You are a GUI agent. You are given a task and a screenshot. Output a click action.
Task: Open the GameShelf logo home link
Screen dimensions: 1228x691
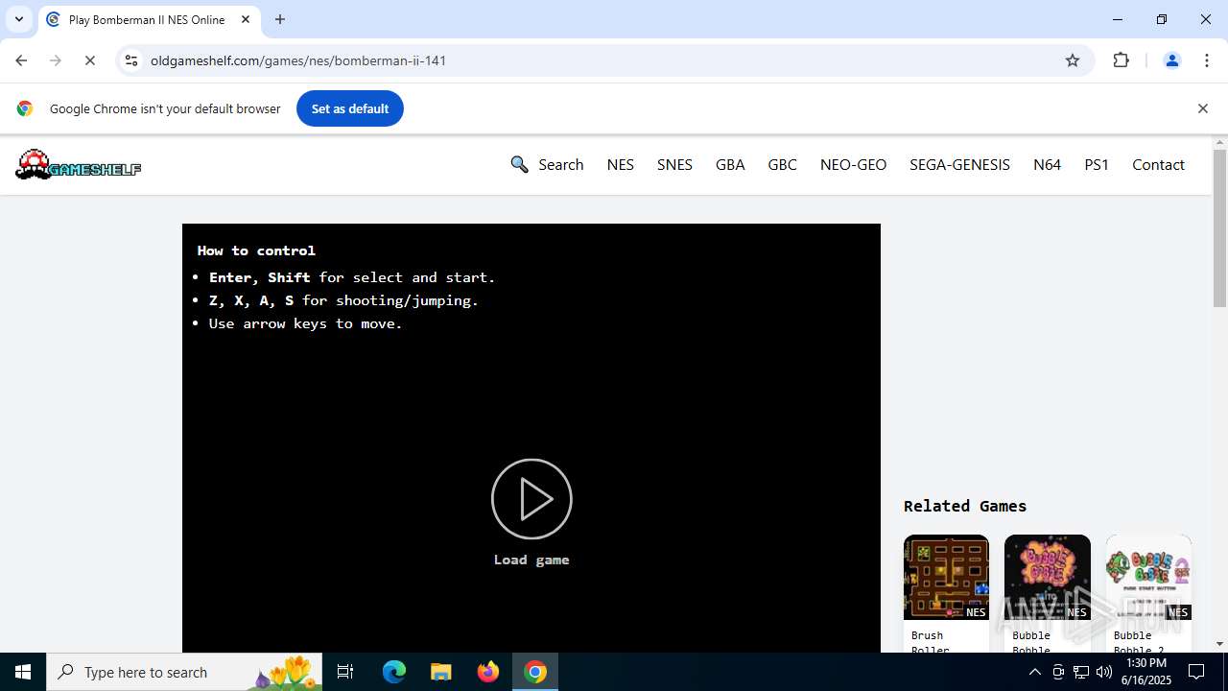pos(78,165)
